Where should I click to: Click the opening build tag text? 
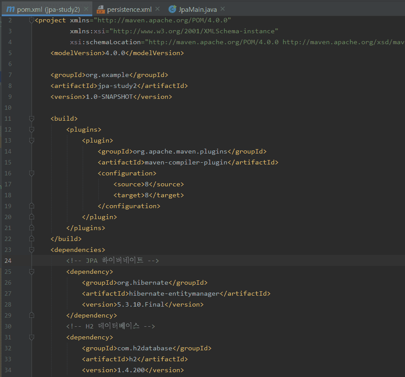click(x=64, y=119)
